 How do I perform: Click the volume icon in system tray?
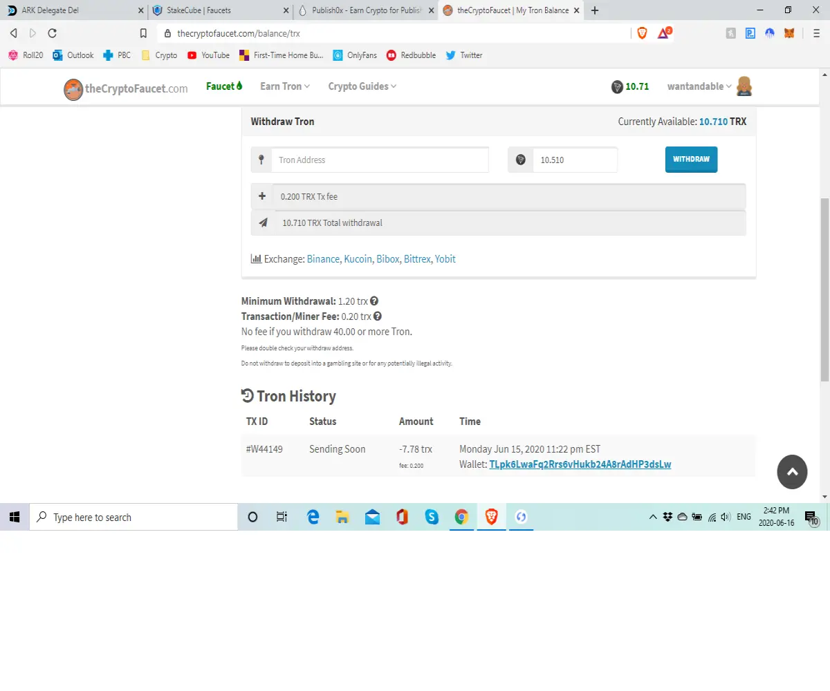point(725,517)
